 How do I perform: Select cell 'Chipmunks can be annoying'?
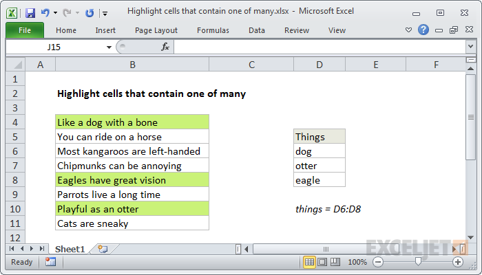(132, 166)
